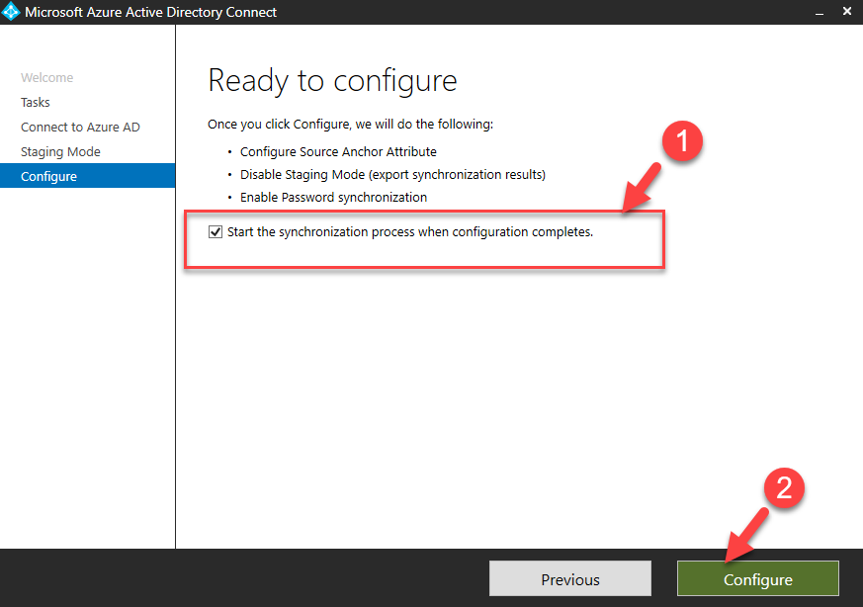
Task: Select the Welcome step in sidebar
Action: (x=46, y=77)
